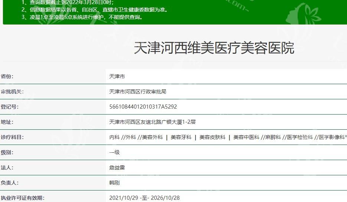The height and width of the screenshot is (202, 347).
Task: Click the hospital title 天津河西维美医疗美容医院
Action: 214,48
